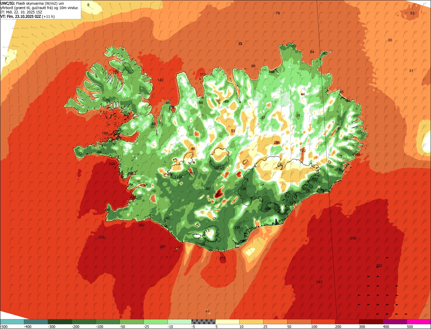Click the map value '-76' in the Westfjords
Image resolution: width=431 pixels, height=329 pixels.
coord(107,100)
